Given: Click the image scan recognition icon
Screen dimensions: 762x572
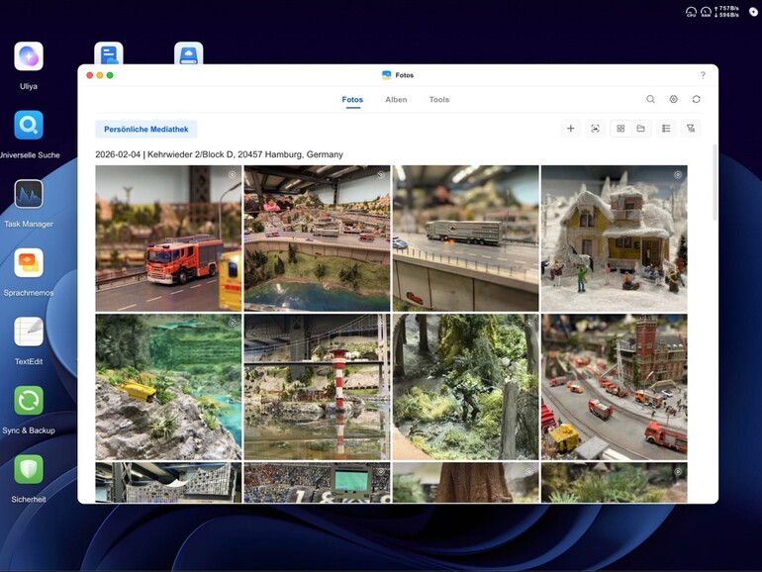Looking at the screenshot, I should click(x=595, y=129).
